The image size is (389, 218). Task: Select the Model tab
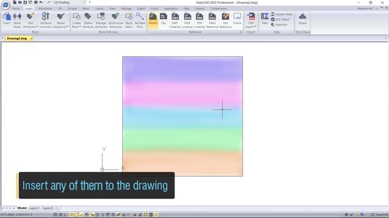[22, 208]
